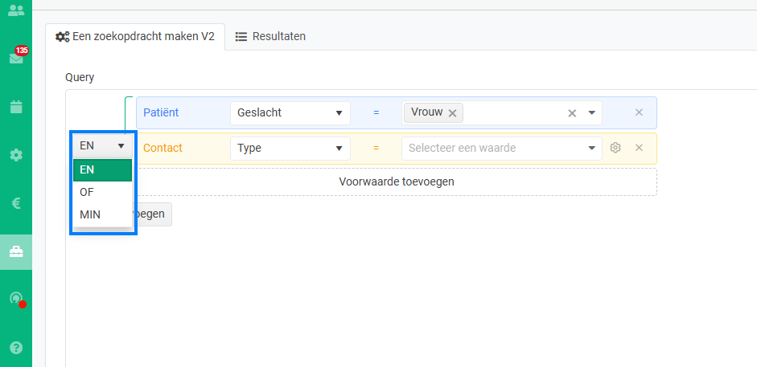Click Voorwaarde toevoegen button
Image resolution: width=757 pixels, height=367 pixels.
[x=397, y=181]
